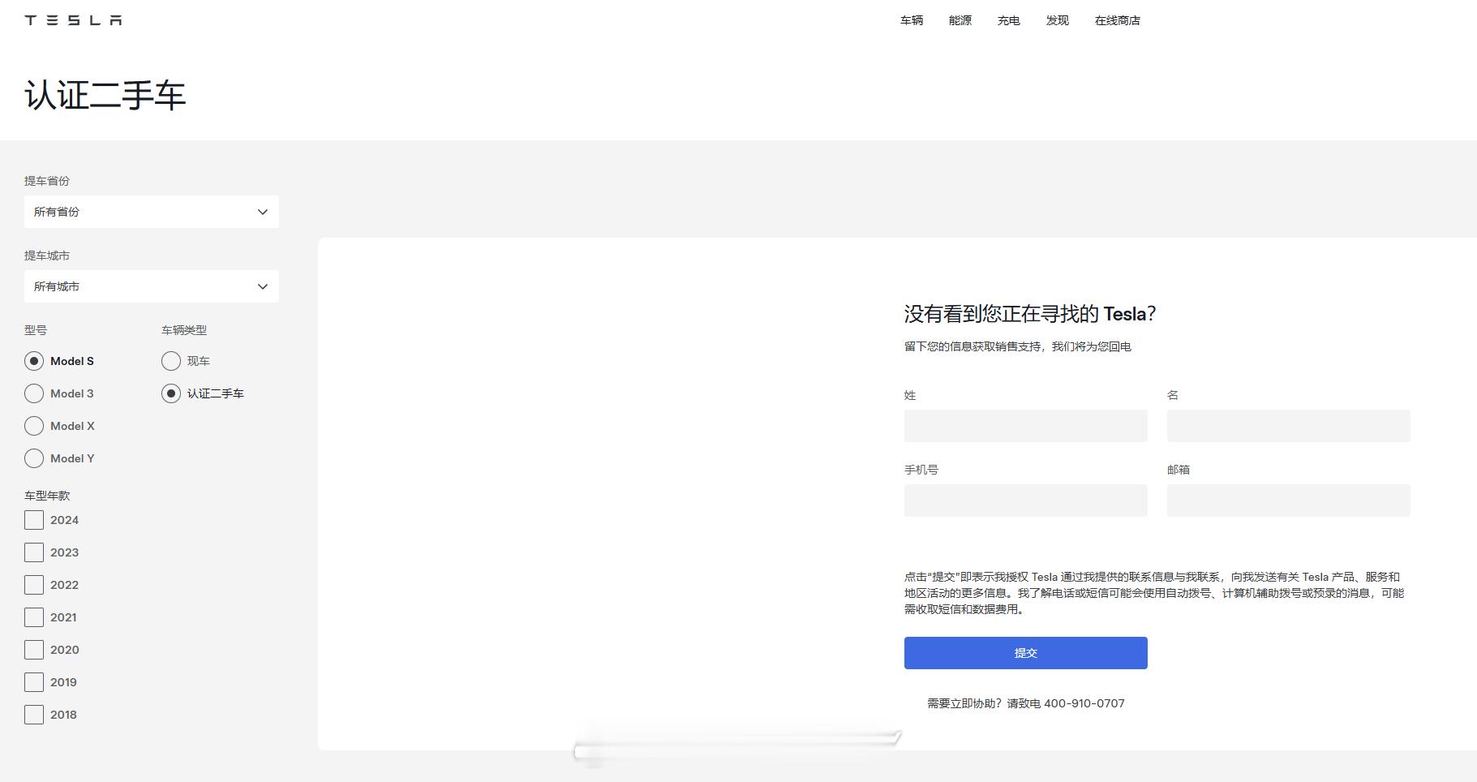Image resolution: width=1477 pixels, height=782 pixels.
Task: Focus the 名 input field
Action: (1289, 426)
